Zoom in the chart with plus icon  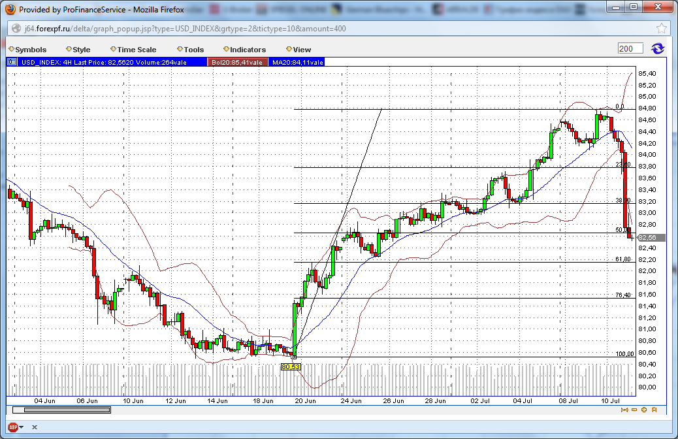pyautogui.click(x=644, y=410)
